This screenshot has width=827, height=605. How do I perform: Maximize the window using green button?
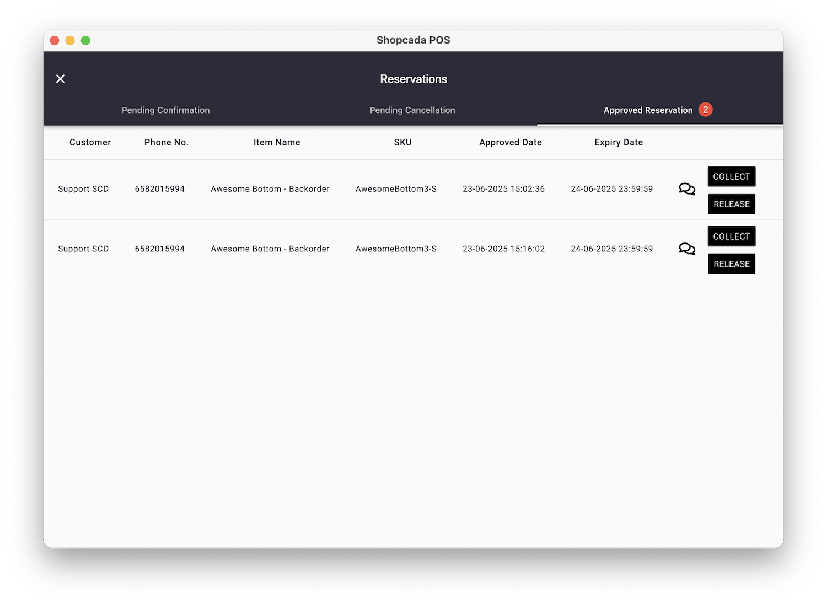click(x=85, y=40)
